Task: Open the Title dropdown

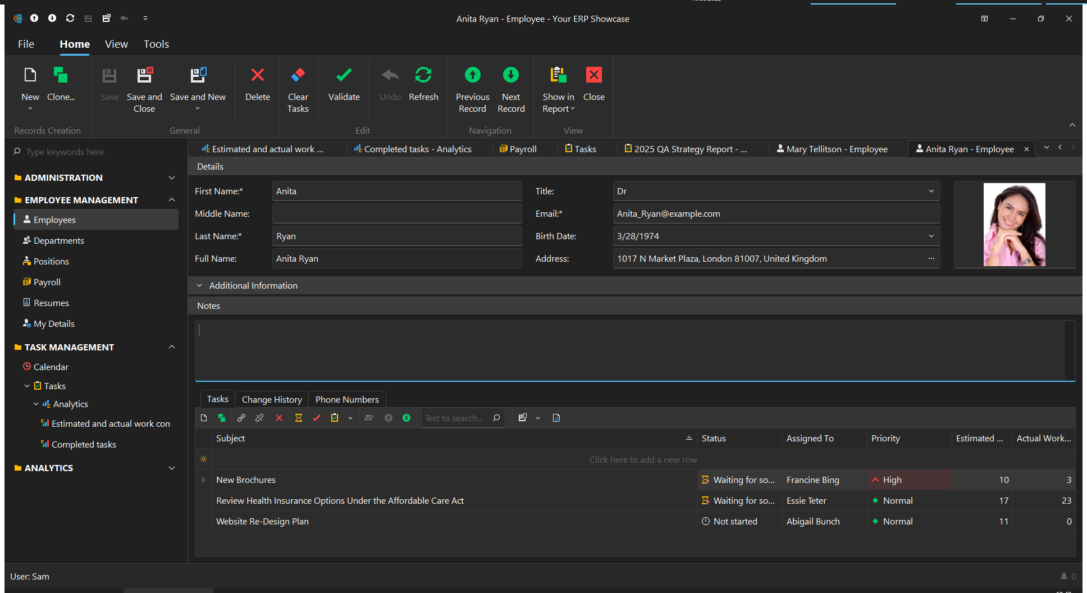Action: 931,191
